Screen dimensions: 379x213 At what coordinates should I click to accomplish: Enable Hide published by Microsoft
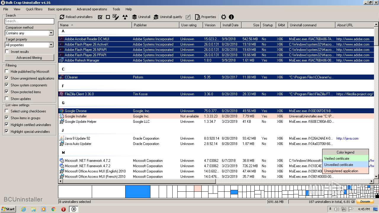pos(7,71)
